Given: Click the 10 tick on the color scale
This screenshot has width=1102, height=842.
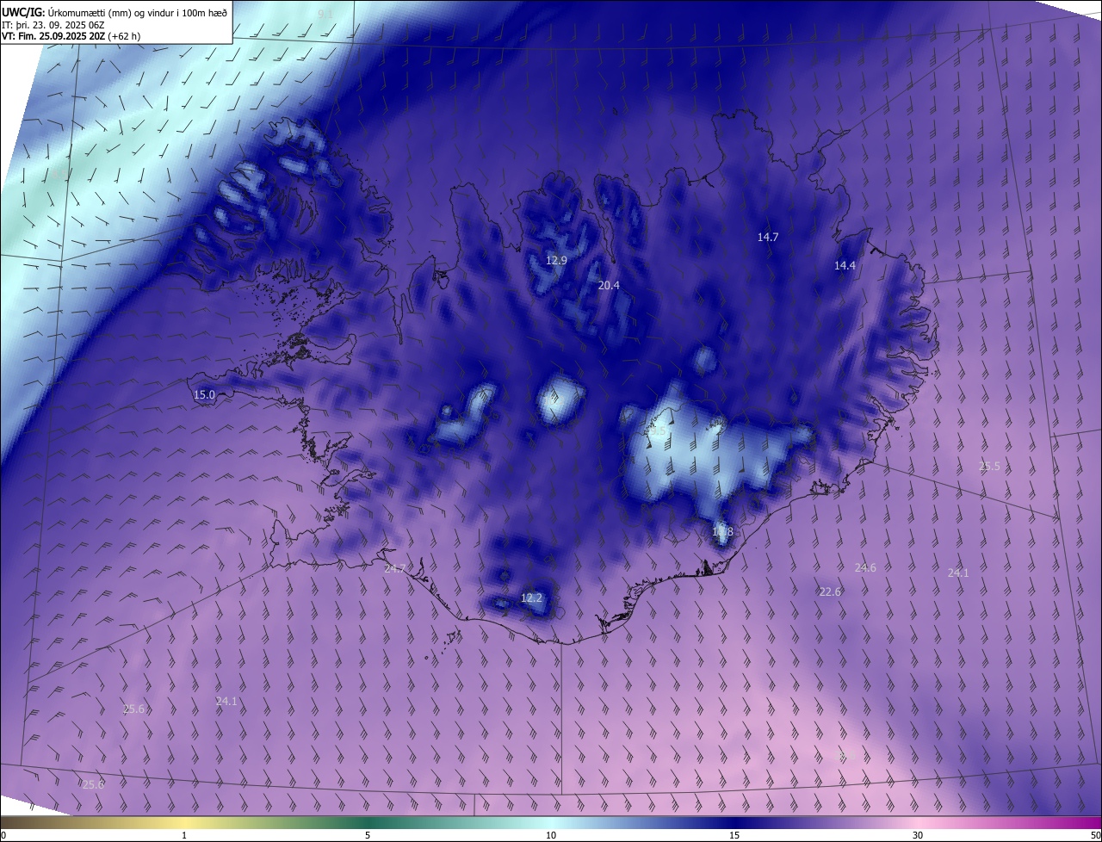Looking at the screenshot, I should (x=551, y=835).
